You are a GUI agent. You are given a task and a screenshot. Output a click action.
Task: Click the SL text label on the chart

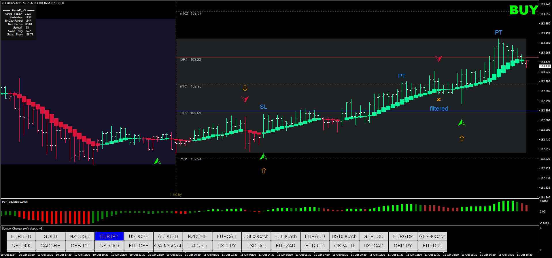point(263,107)
